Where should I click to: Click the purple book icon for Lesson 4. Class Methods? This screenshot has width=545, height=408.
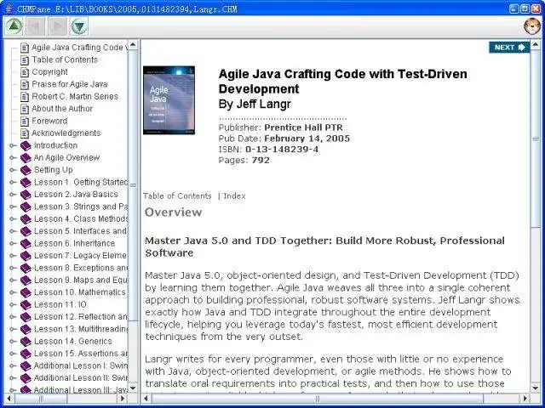pyautogui.click(x=26, y=219)
